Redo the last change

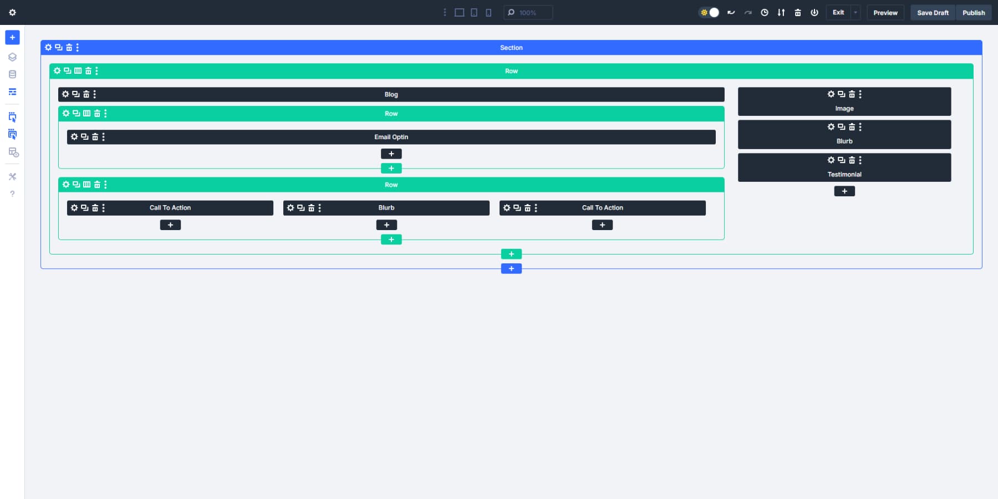pos(748,12)
